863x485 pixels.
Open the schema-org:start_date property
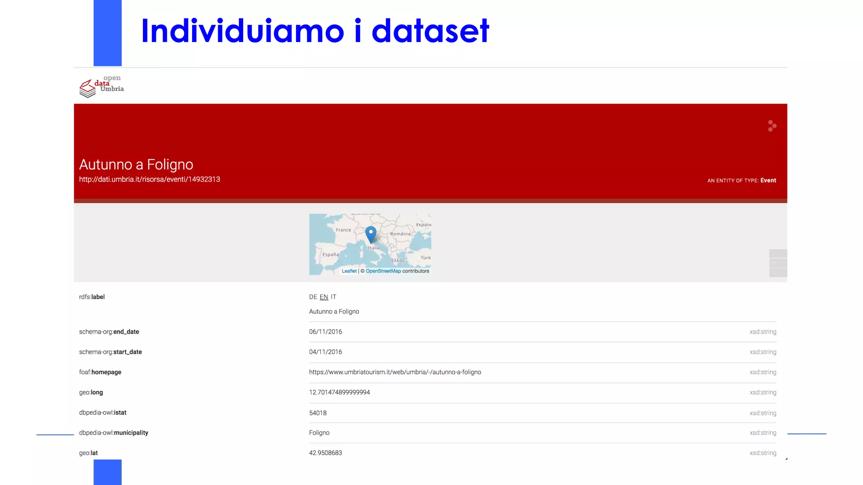[110, 352]
